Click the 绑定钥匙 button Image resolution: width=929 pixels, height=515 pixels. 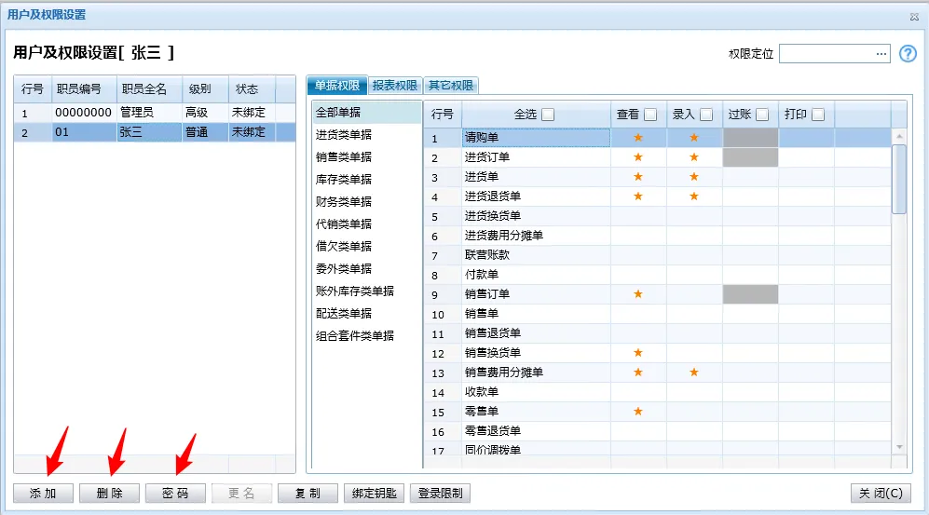374,493
